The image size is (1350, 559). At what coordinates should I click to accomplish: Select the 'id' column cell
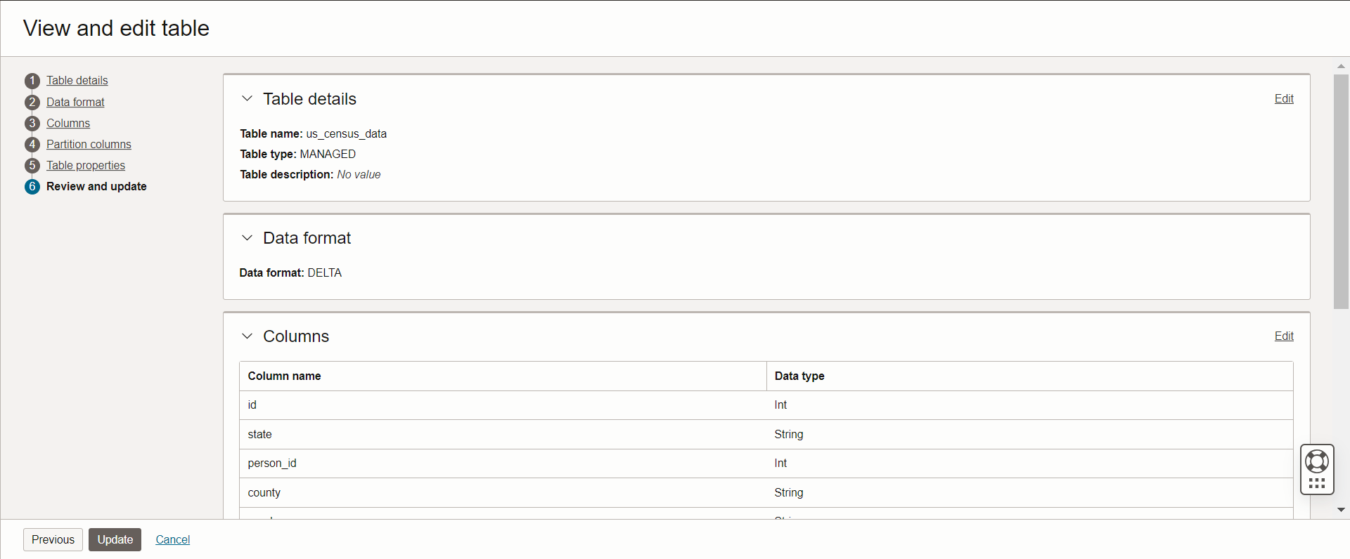point(503,405)
